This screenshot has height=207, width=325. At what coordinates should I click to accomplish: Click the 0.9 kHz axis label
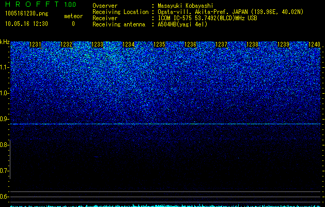click(4, 119)
